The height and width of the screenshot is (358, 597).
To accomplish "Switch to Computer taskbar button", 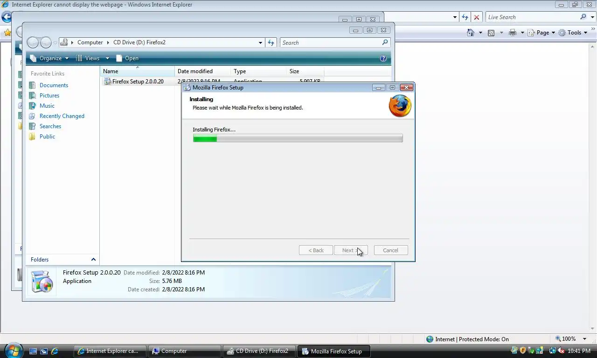I will point(185,351).
